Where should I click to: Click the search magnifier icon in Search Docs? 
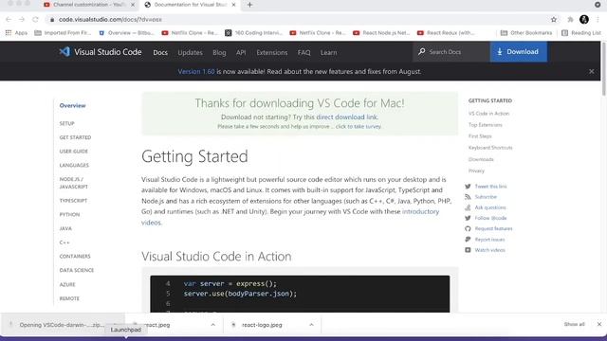point(421,51)
